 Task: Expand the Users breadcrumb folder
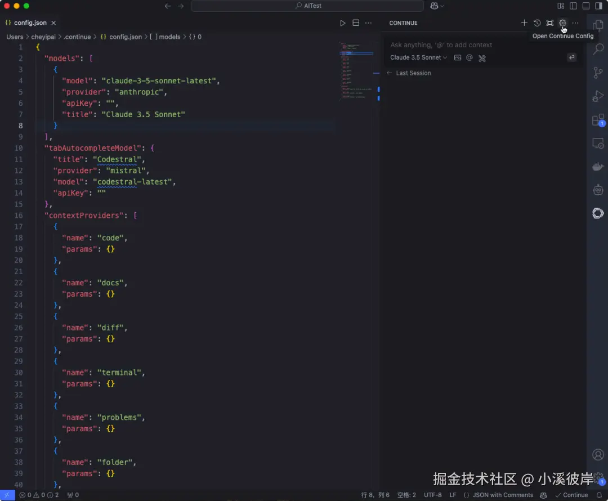(15, 37)
